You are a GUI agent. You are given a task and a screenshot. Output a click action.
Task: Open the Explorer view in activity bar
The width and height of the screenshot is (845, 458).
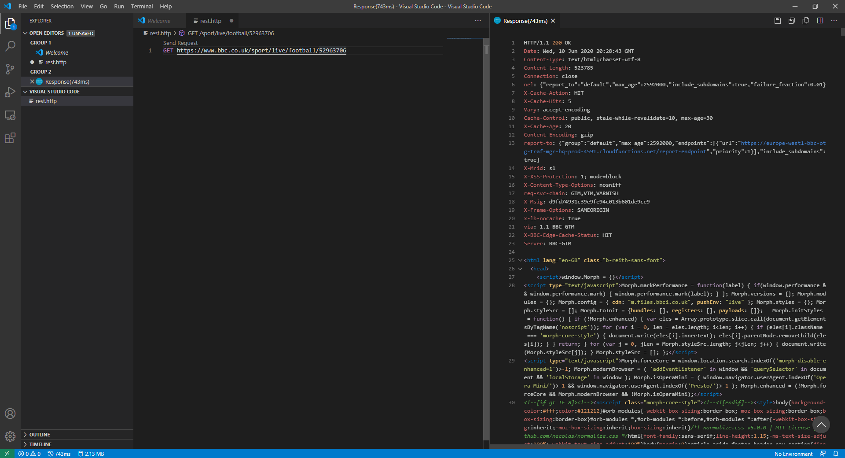pos(10,23)
